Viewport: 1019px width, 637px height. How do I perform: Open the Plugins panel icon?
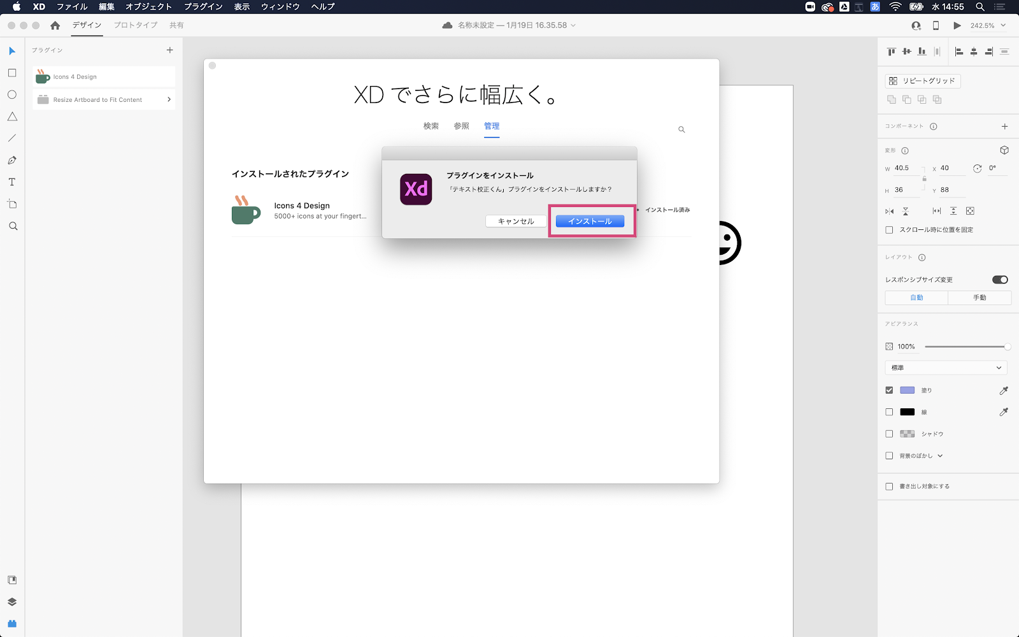click(x=12, y=624)
